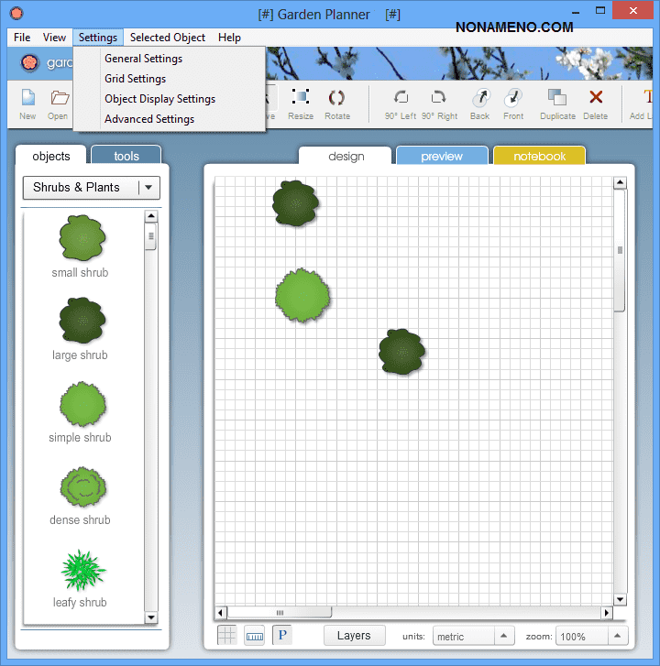Select the Rotate tool
This screenshot has height=666, width=660.
coord(336,99)
